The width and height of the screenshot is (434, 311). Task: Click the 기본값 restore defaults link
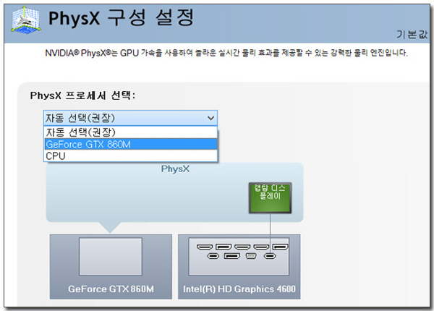[x=412, y=34]
